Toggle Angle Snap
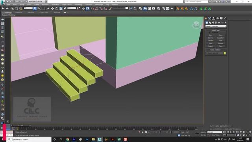The image size is (252, 142). [97, 8]
